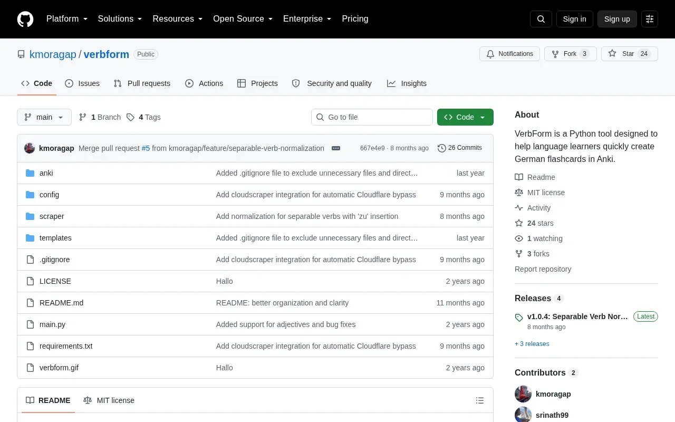Viewport: 675px width, 422px height.
Task: Expand the Solutions menu
Action: pos(120,19)
